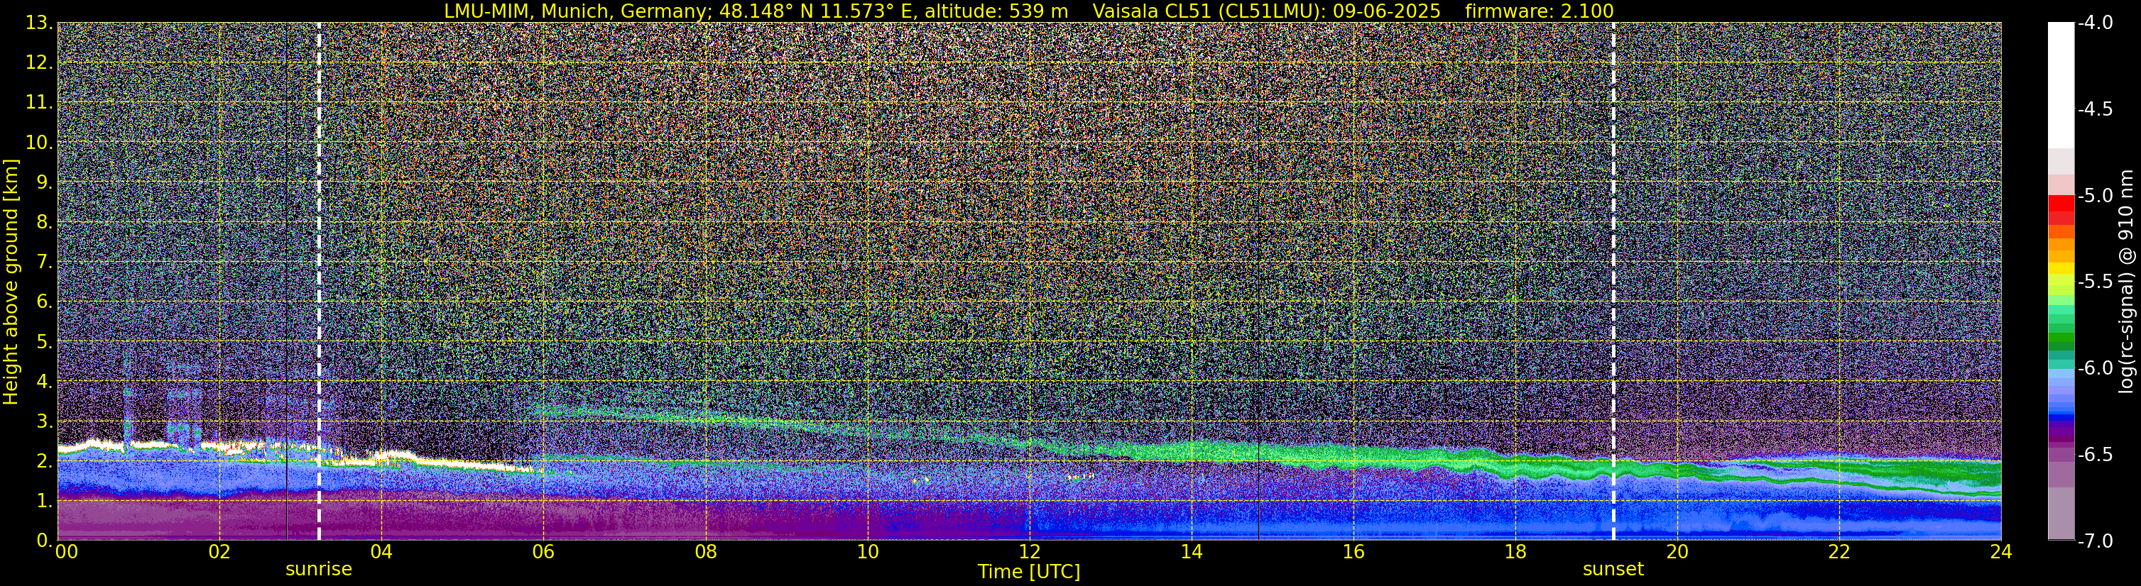Click the 'sunset' label below the axis
Screen dimensions: 2141x586
tap(1613, 570)
